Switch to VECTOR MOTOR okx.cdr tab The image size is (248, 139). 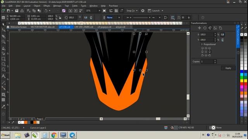43,27
